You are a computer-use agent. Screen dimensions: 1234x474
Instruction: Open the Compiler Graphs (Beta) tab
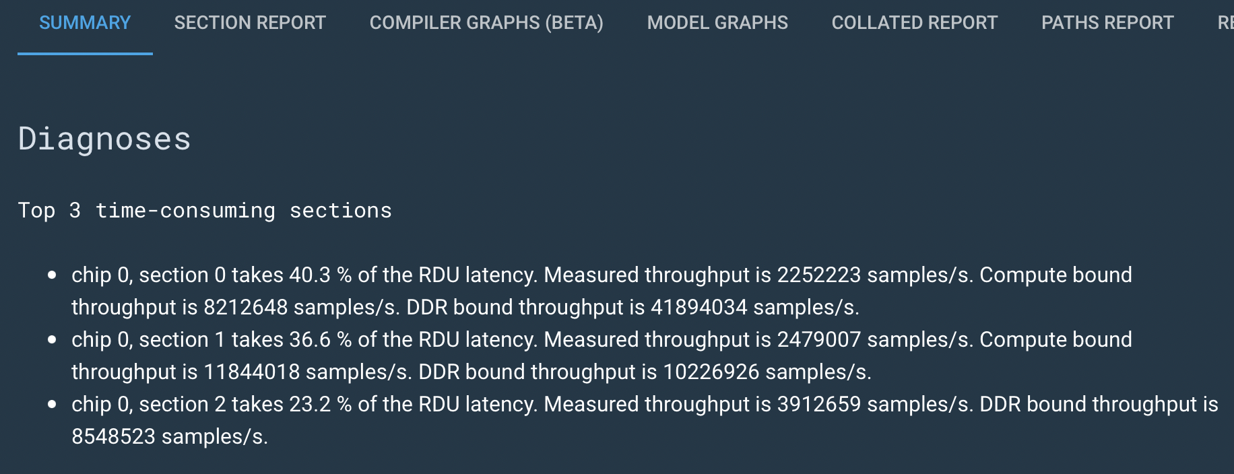pyautogui.click(x=486, y=23)
